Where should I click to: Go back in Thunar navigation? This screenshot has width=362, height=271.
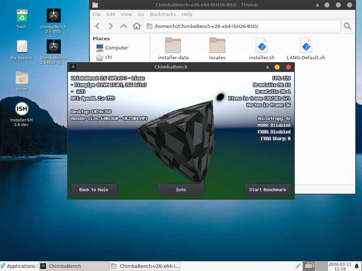(98, 26)
